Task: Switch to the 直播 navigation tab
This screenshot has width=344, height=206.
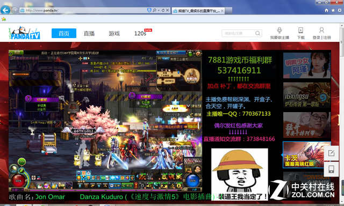Action: (89, 33)
